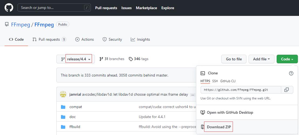Open the compat/cuda commit message

[x=167, y=107]
